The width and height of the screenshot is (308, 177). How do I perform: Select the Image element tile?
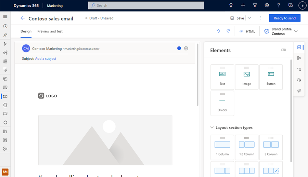click(247, 77)
